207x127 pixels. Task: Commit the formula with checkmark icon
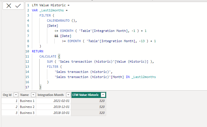click(x=18, y=6)
